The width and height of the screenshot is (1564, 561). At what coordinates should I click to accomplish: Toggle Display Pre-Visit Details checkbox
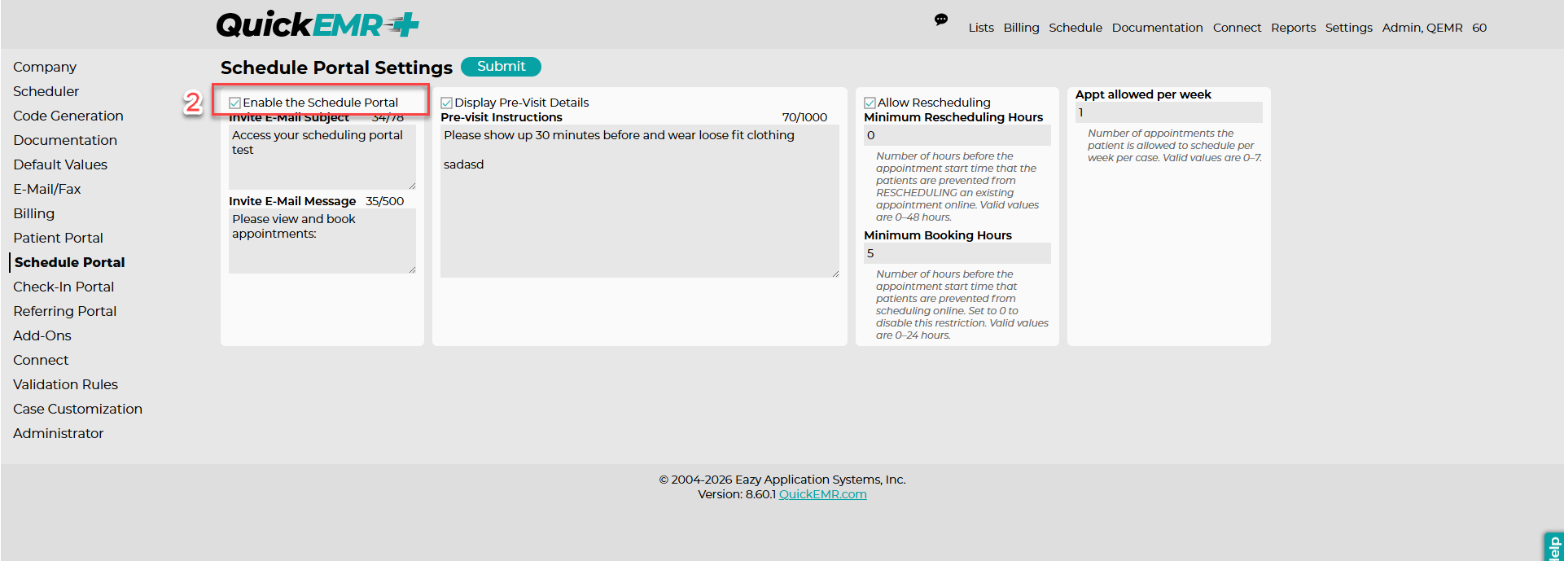pos(446,103)
